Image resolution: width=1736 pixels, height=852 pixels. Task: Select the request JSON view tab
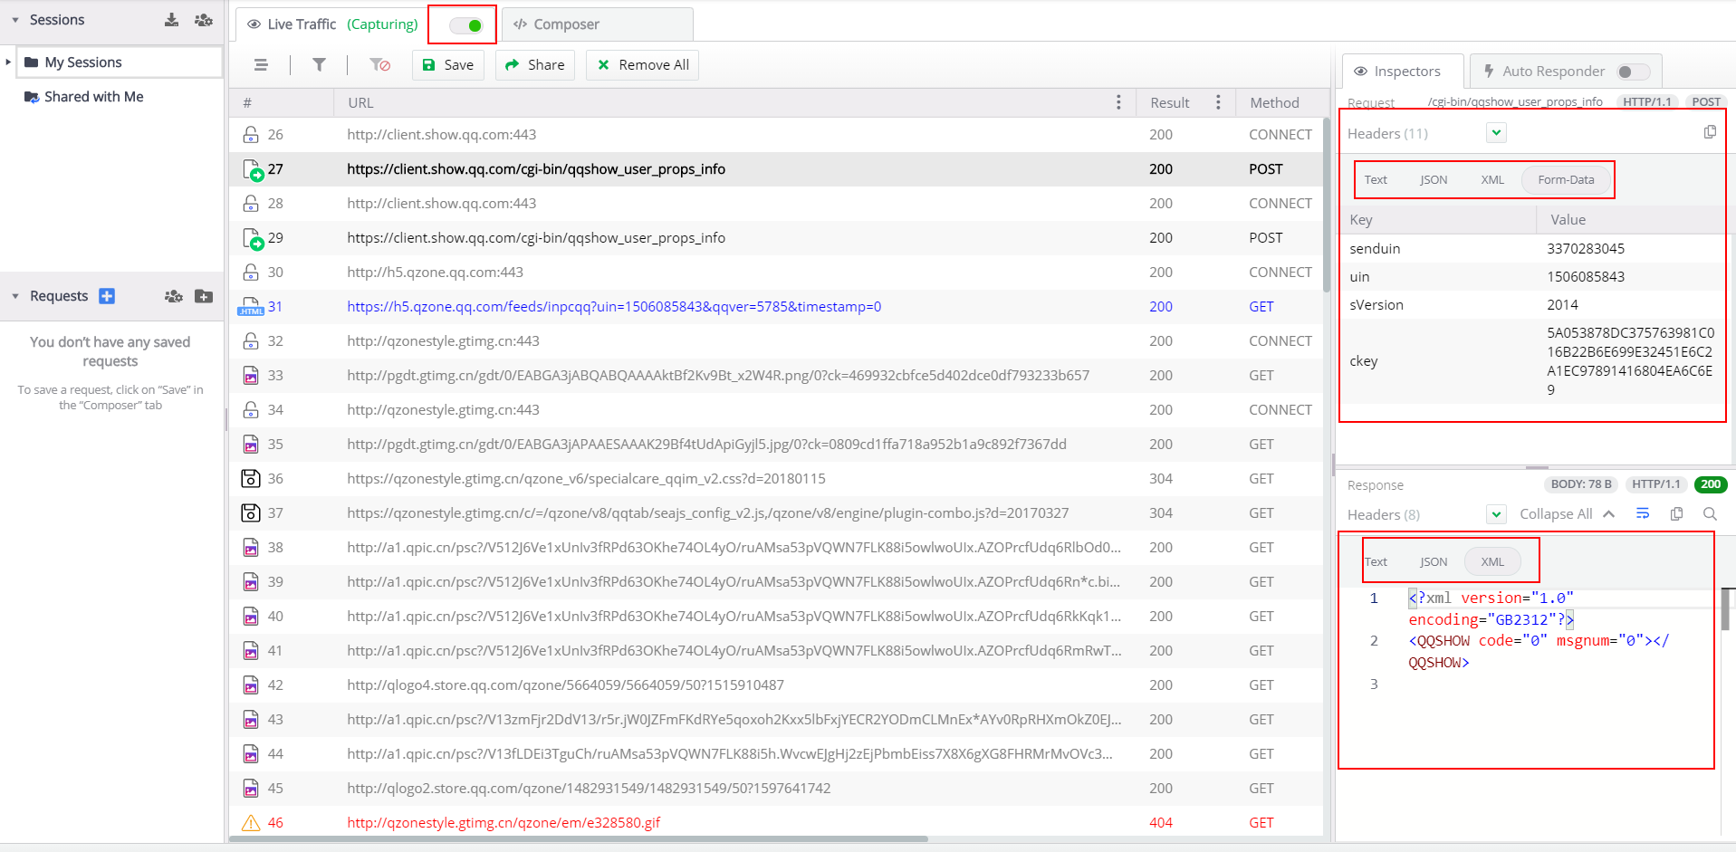click(1434, 180)
